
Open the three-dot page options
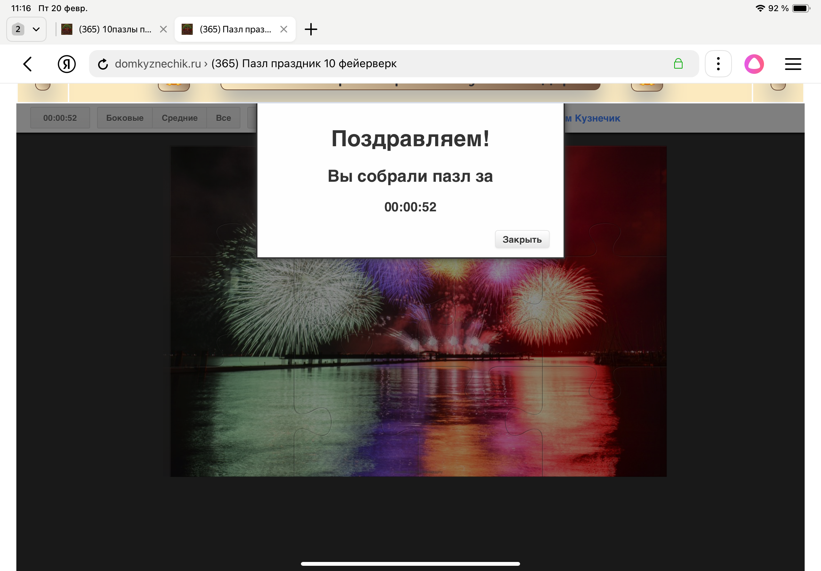pyautogui.click(x=718, y=64)
